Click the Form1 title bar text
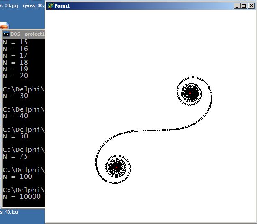 point(62,6)
